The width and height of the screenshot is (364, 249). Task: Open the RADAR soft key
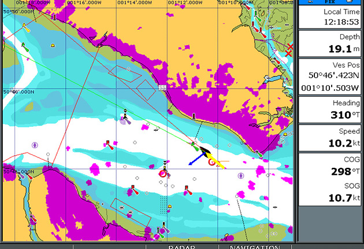pyautogui.click(x=181, y=247)
